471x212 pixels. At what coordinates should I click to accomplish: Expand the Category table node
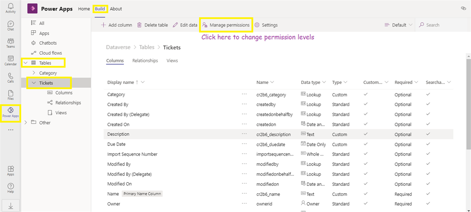click(x=34, y=73)
